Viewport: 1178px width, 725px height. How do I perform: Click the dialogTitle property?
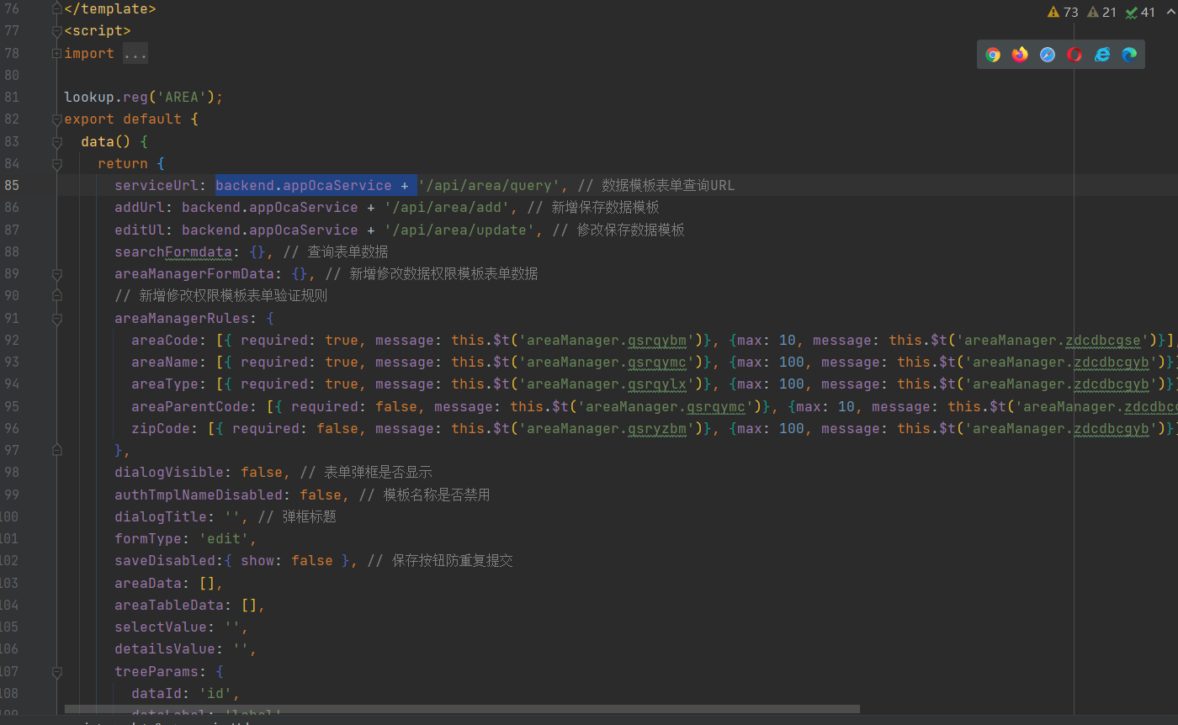tap(161, 516)
